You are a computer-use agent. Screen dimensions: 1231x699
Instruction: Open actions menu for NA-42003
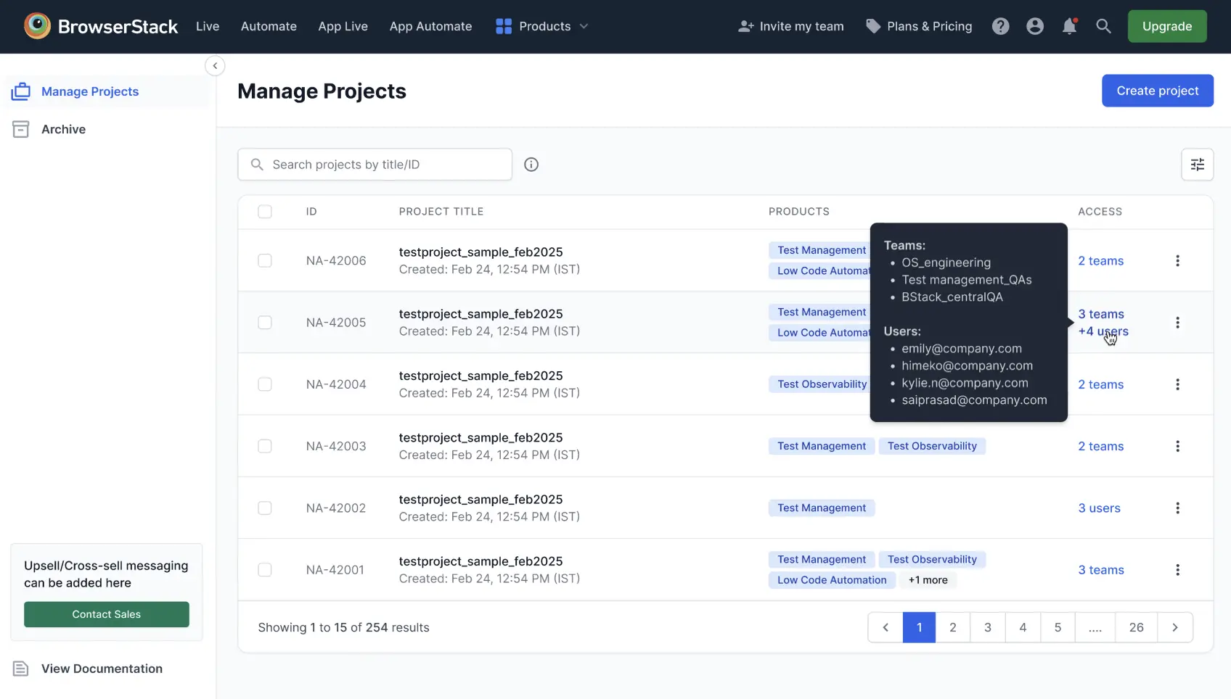click(1177, 446)
